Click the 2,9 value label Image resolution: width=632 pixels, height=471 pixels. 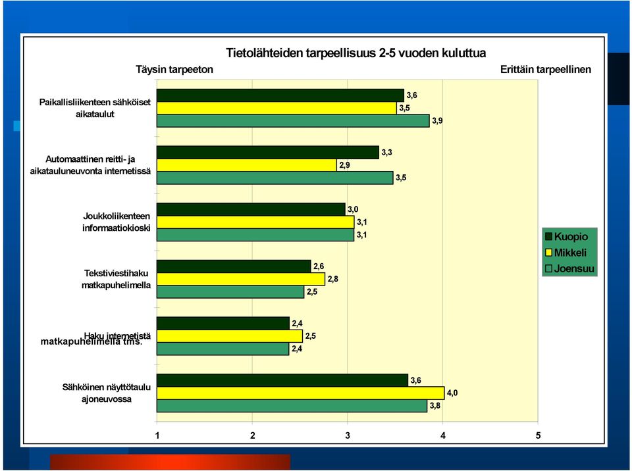tap(344, 165)
